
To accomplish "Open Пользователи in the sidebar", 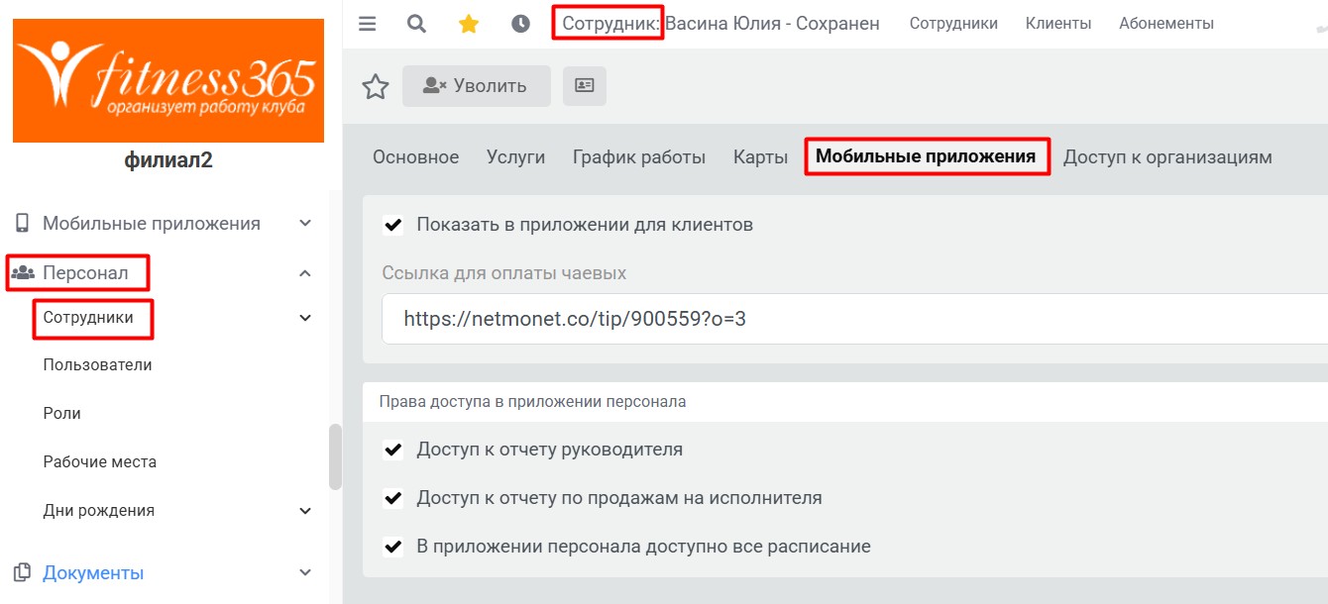I will coord(97,364).
